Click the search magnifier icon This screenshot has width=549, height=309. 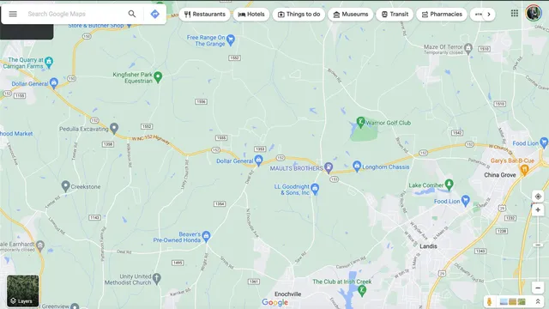pos(131,14)
